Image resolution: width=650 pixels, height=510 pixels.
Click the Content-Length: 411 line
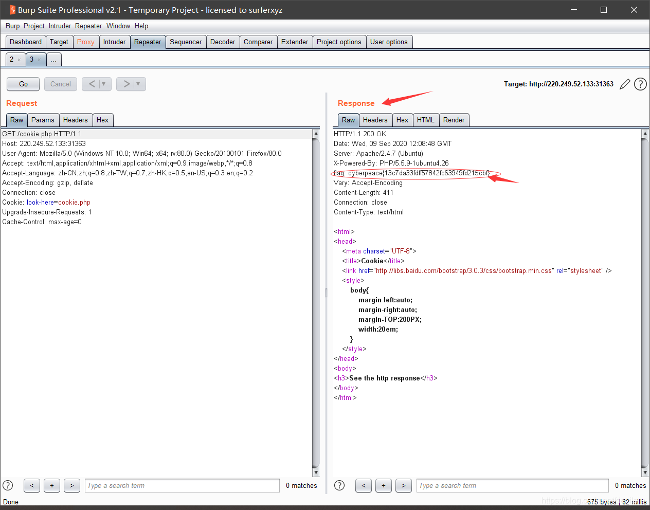click(x=364, y=193)
